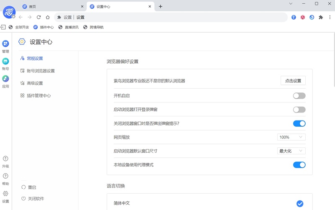Click the 重启 restart button
Viewport: 335px width, 210px height.
[x=29, y=187]
